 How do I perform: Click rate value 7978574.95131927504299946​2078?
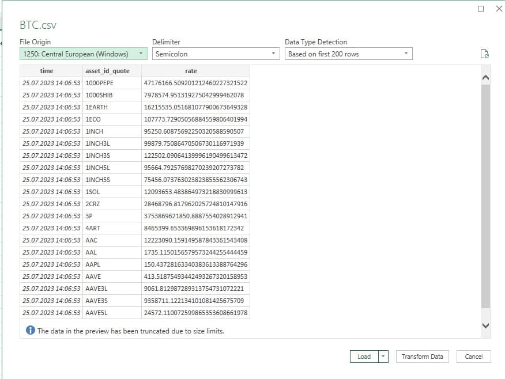(x=195, y=95)
